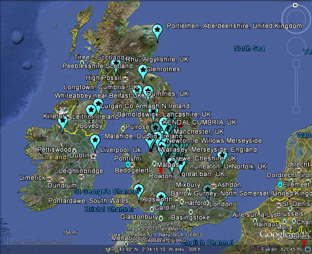Click the English Channel label

[x=207, y=243]
